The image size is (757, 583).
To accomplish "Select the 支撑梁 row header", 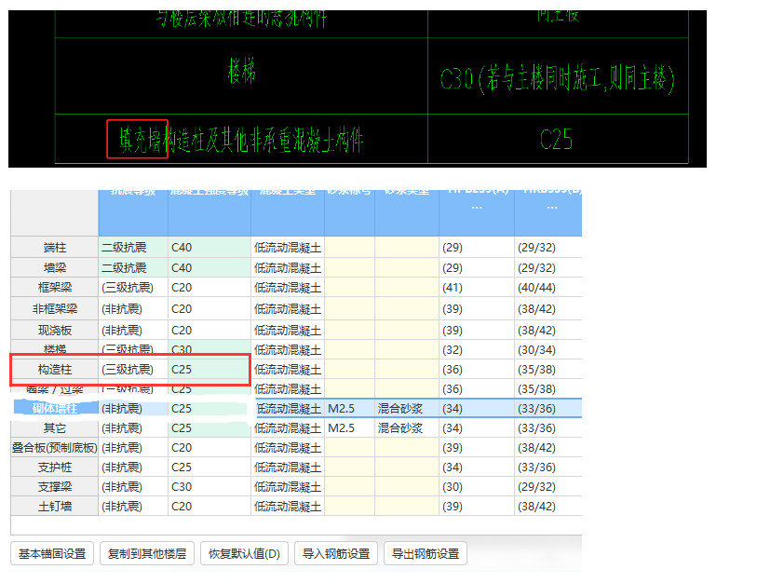I will click(55, 487).
